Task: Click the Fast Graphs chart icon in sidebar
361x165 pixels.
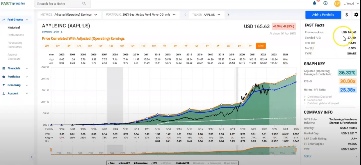Action: tap(4, 20)
